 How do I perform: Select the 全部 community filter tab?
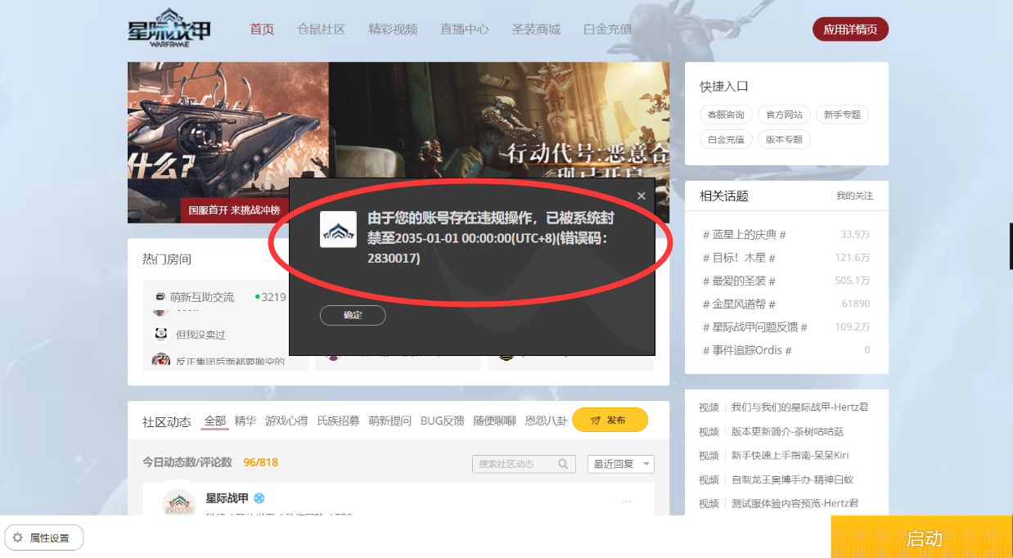point(215,421)
